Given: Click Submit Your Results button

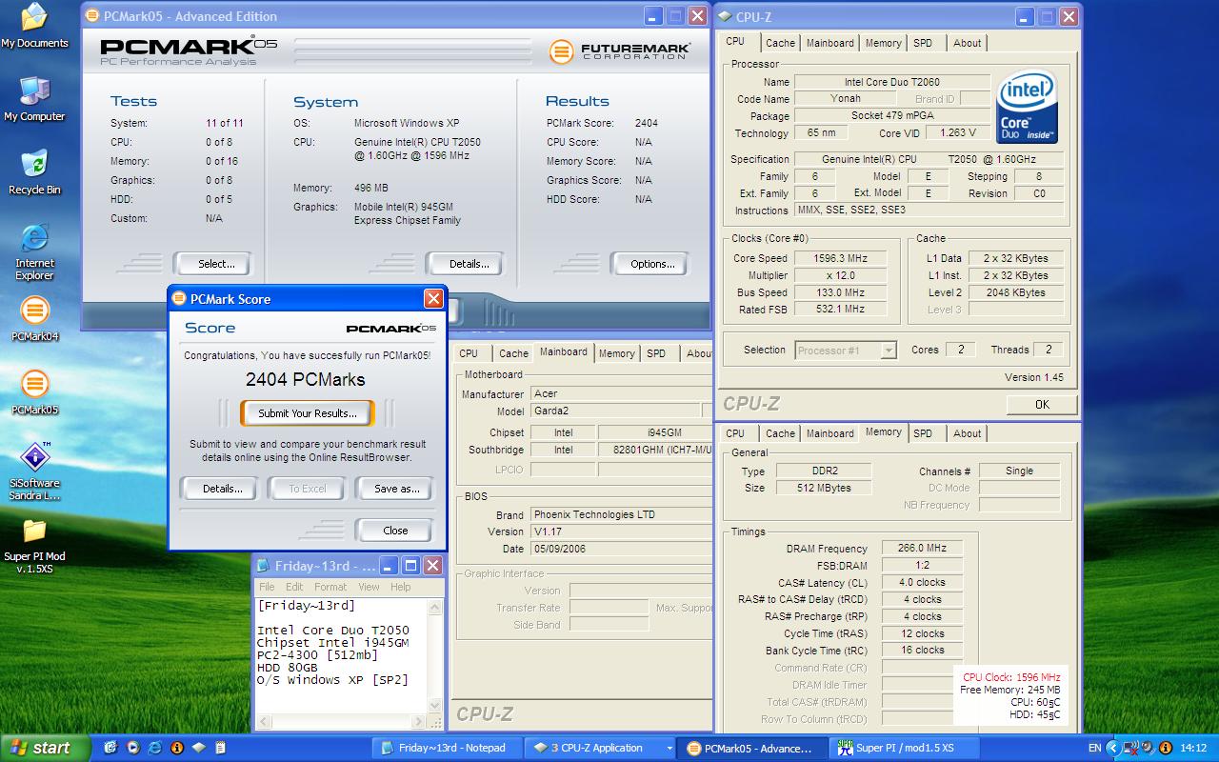Looking at the screenshot, I should coord(307,413).
